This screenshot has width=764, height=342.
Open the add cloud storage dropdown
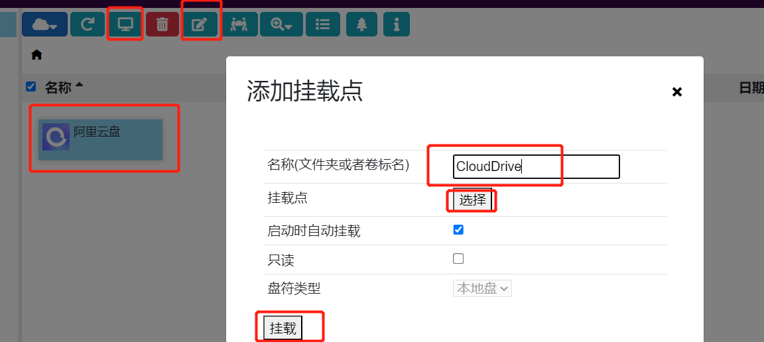44,25
